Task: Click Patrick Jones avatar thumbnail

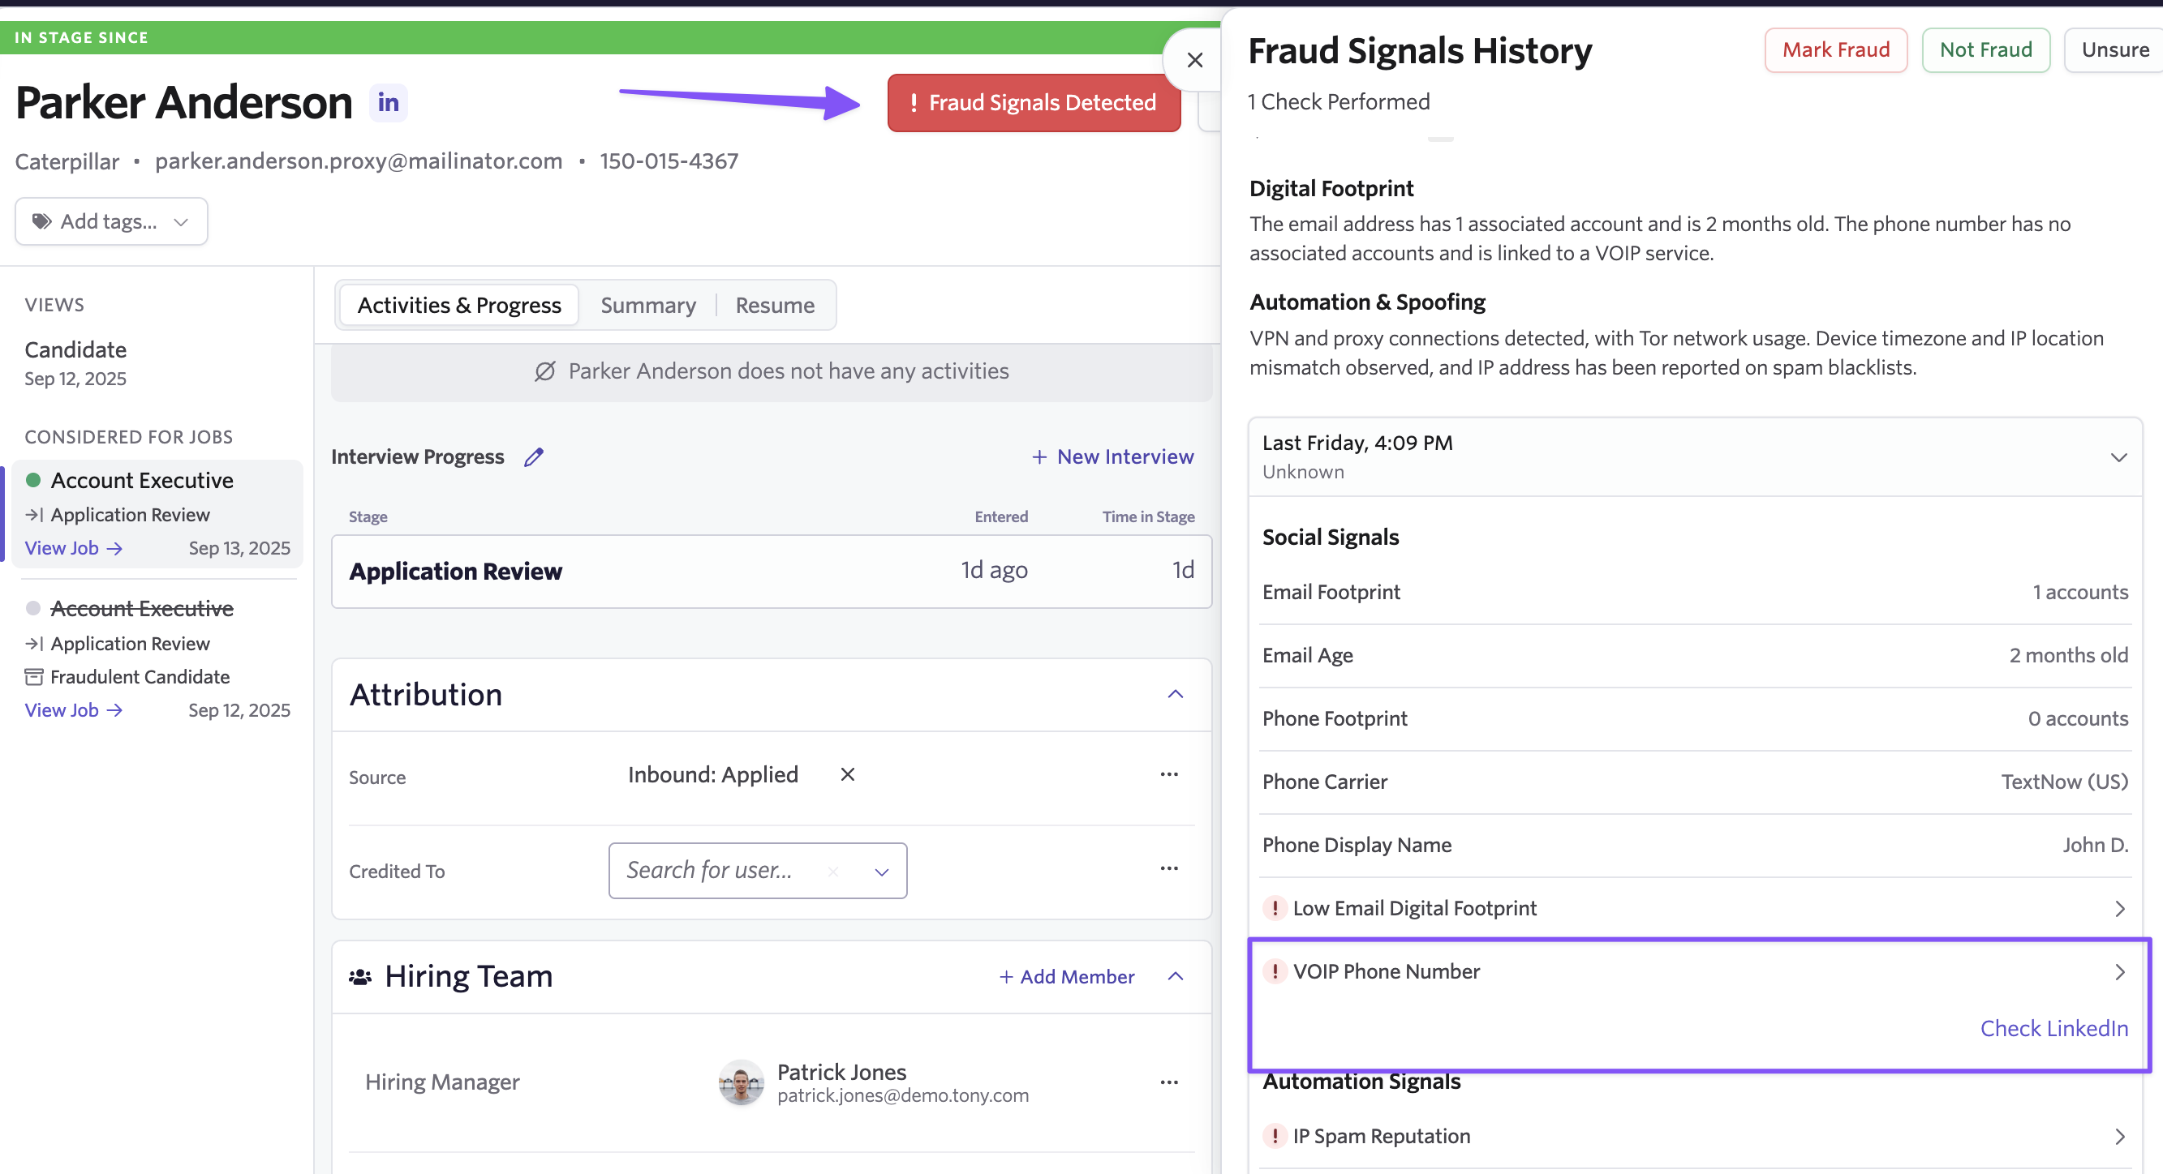Action: [x=741, y=1082]
